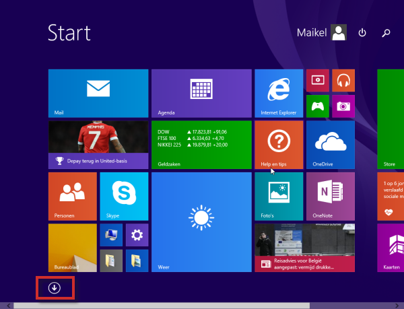Open the power options button

pyautogui.click(x=362, y=33)
